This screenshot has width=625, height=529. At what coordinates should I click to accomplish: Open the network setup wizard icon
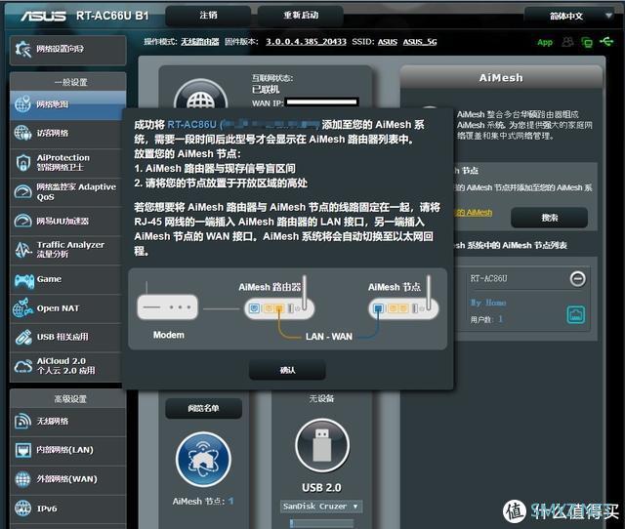[22, 49]
